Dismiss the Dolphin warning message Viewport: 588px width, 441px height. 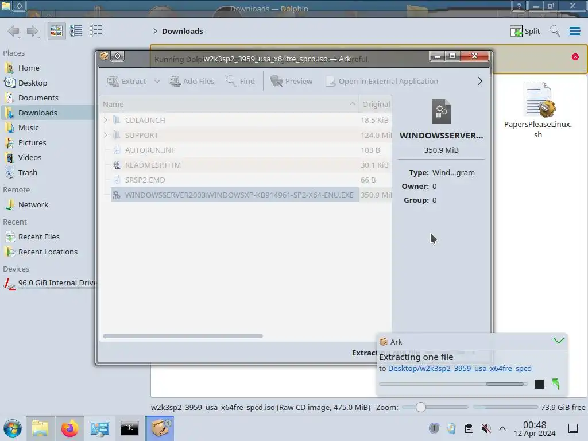click(x=575, y=57)
